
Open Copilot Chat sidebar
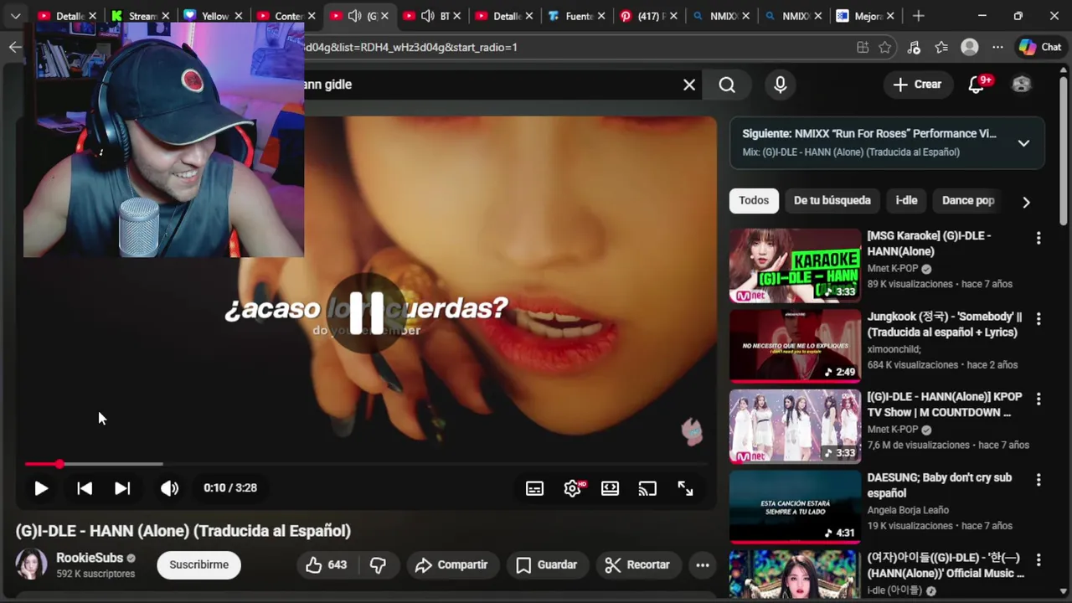pos(1041,48)
